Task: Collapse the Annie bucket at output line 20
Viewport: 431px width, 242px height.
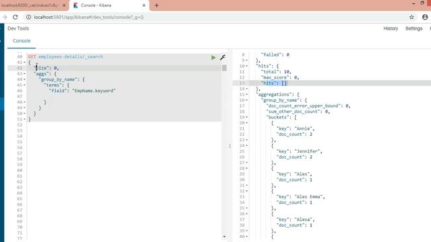Action: pos(246,123)
